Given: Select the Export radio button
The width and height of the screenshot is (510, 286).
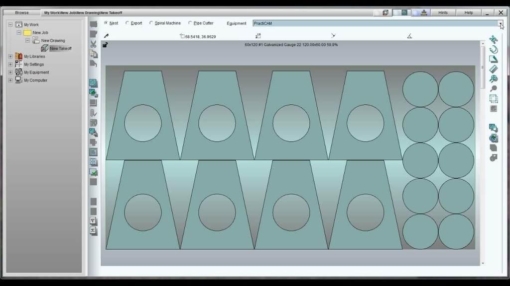Looking at the screenshot, I should click(127, 23).
